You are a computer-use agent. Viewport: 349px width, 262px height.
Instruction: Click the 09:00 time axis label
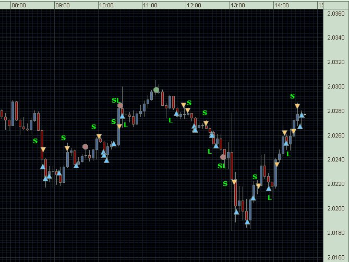tap(63, 5)
